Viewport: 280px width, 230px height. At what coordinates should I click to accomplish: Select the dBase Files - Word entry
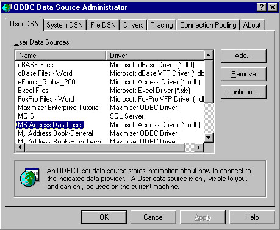(x=45, y=73)
